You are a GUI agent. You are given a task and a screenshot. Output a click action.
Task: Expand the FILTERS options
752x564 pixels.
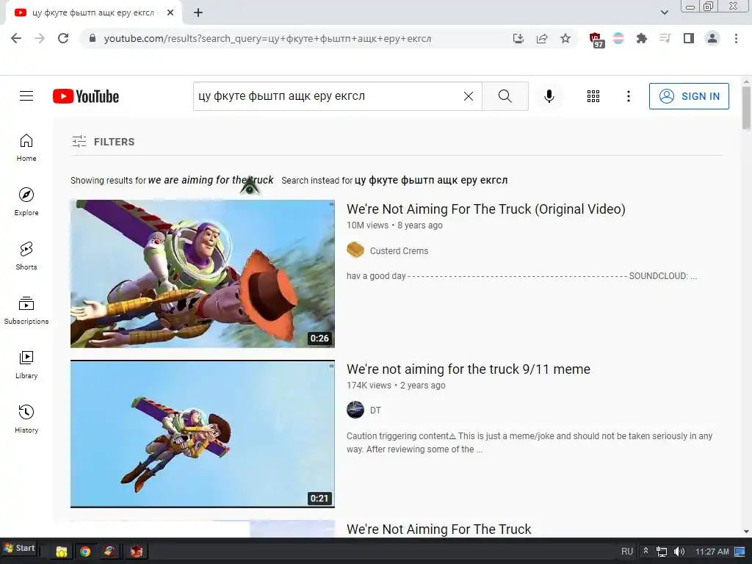point(103,142)
